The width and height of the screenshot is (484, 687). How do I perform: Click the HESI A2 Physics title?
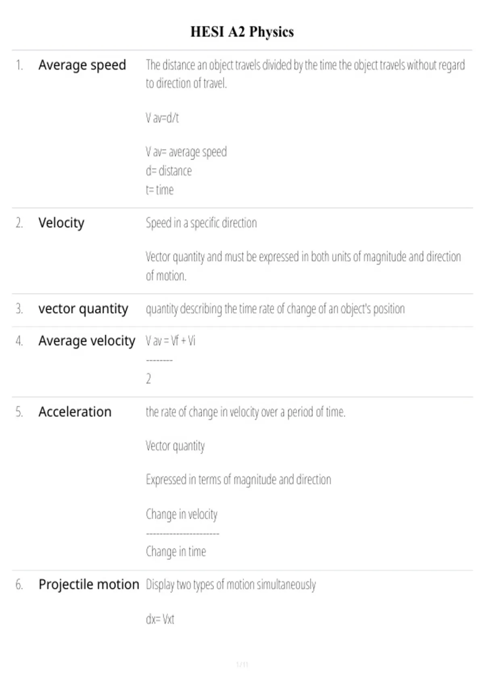[242, 32]
